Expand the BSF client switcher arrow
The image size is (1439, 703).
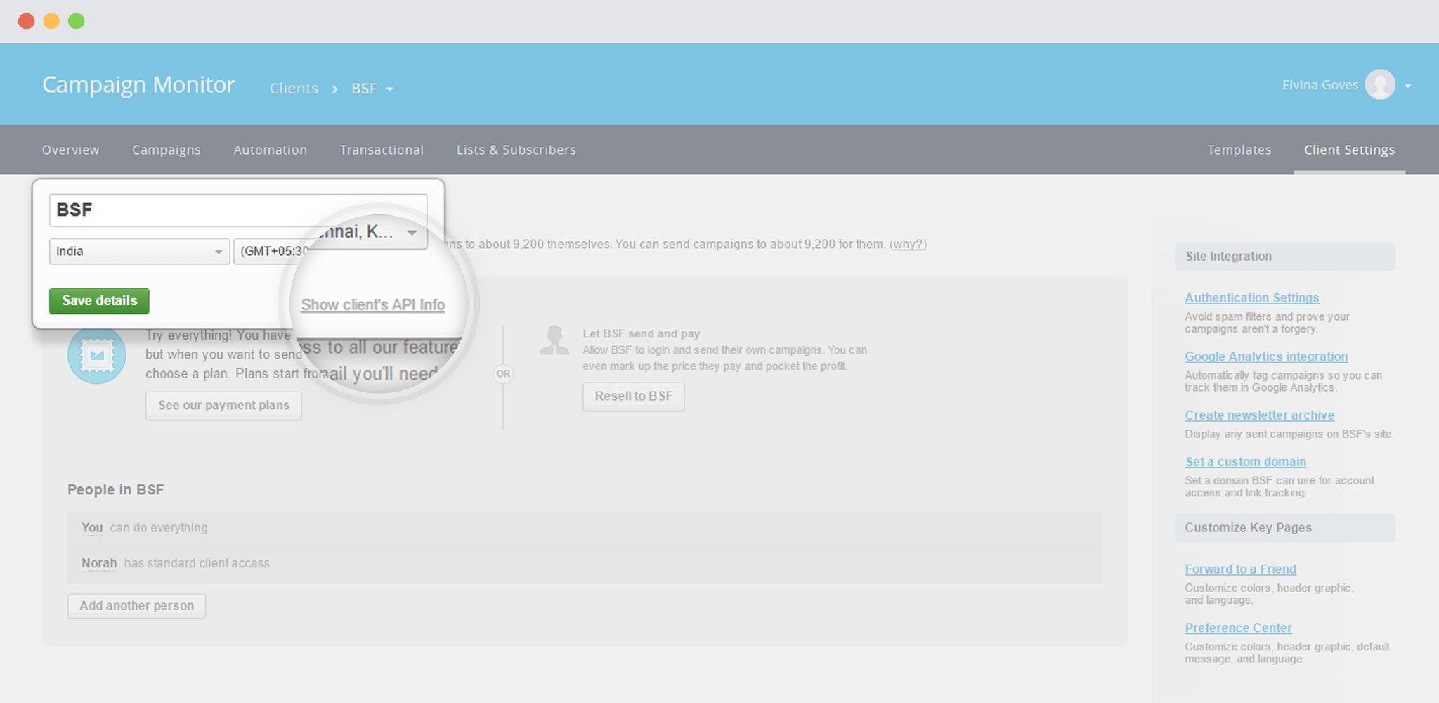390,89
